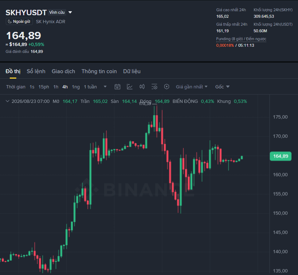Image resolution: width=298 pixels, height=275 pixels.
Task: Select the 1s time interval
Action: pyautogui.click(x=32, y=87)
